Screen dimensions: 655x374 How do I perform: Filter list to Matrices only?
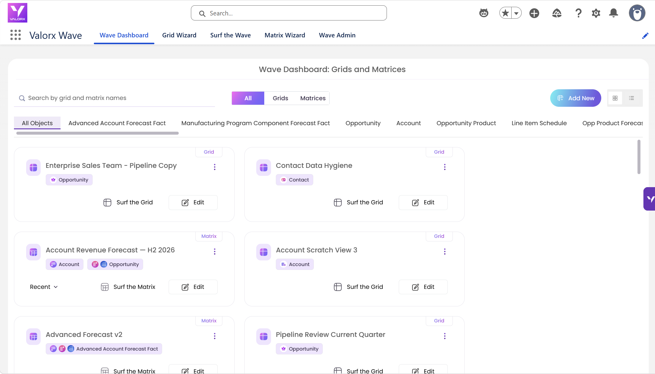coord(313,98)
